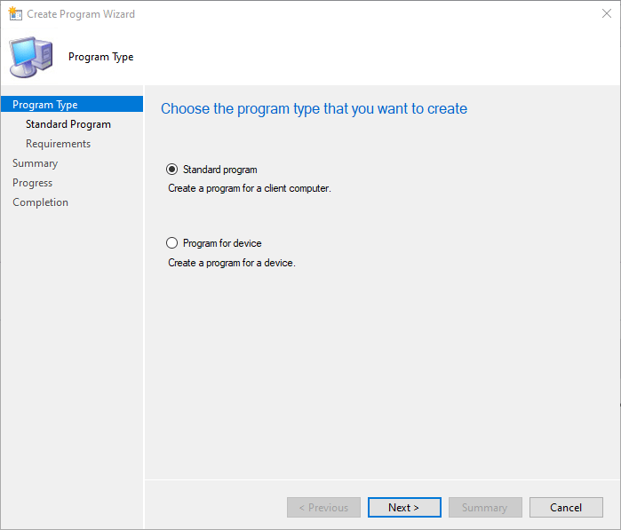Open the Program Type wizard step

click(72, 105)
